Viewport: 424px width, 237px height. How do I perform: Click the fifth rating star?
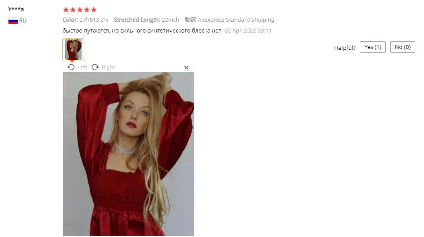pos(94,10)
